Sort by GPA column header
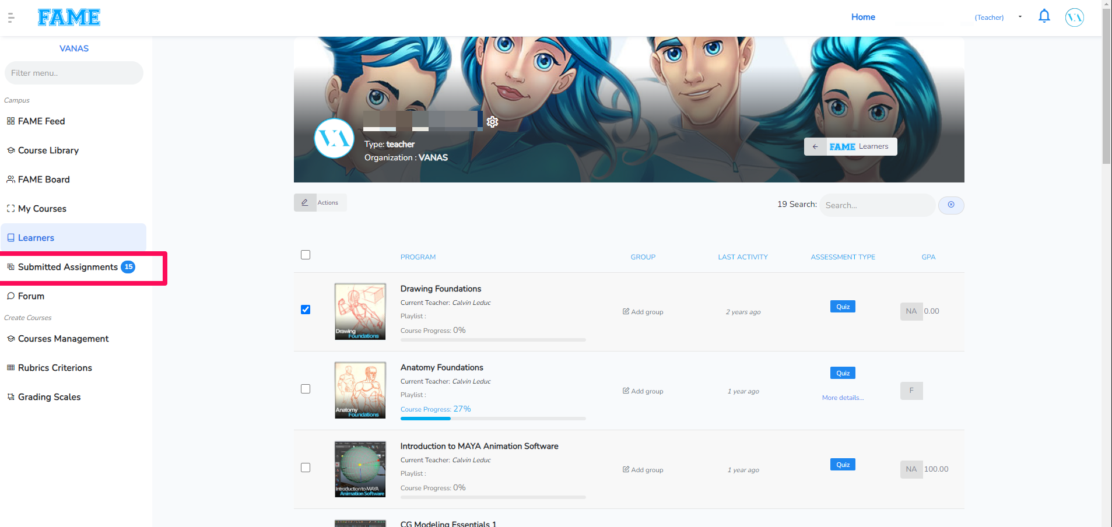 point(928,257)
